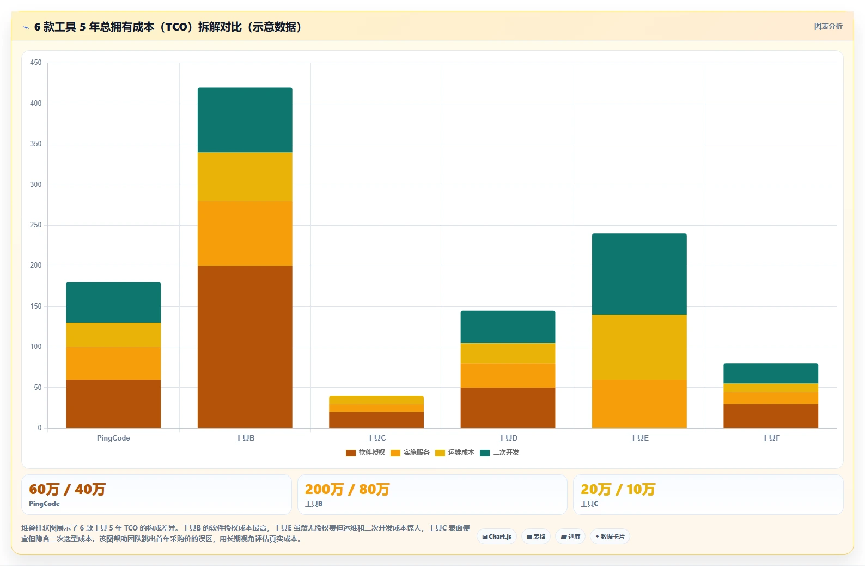Click the 6 款工具 5 年总拥有成本 title
This screenshot has width=865, height=566.
pyautogui.click(x=168, y=27)
